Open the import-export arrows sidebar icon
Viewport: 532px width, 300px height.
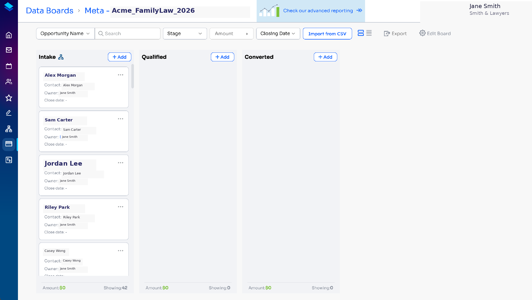(9, 160)
